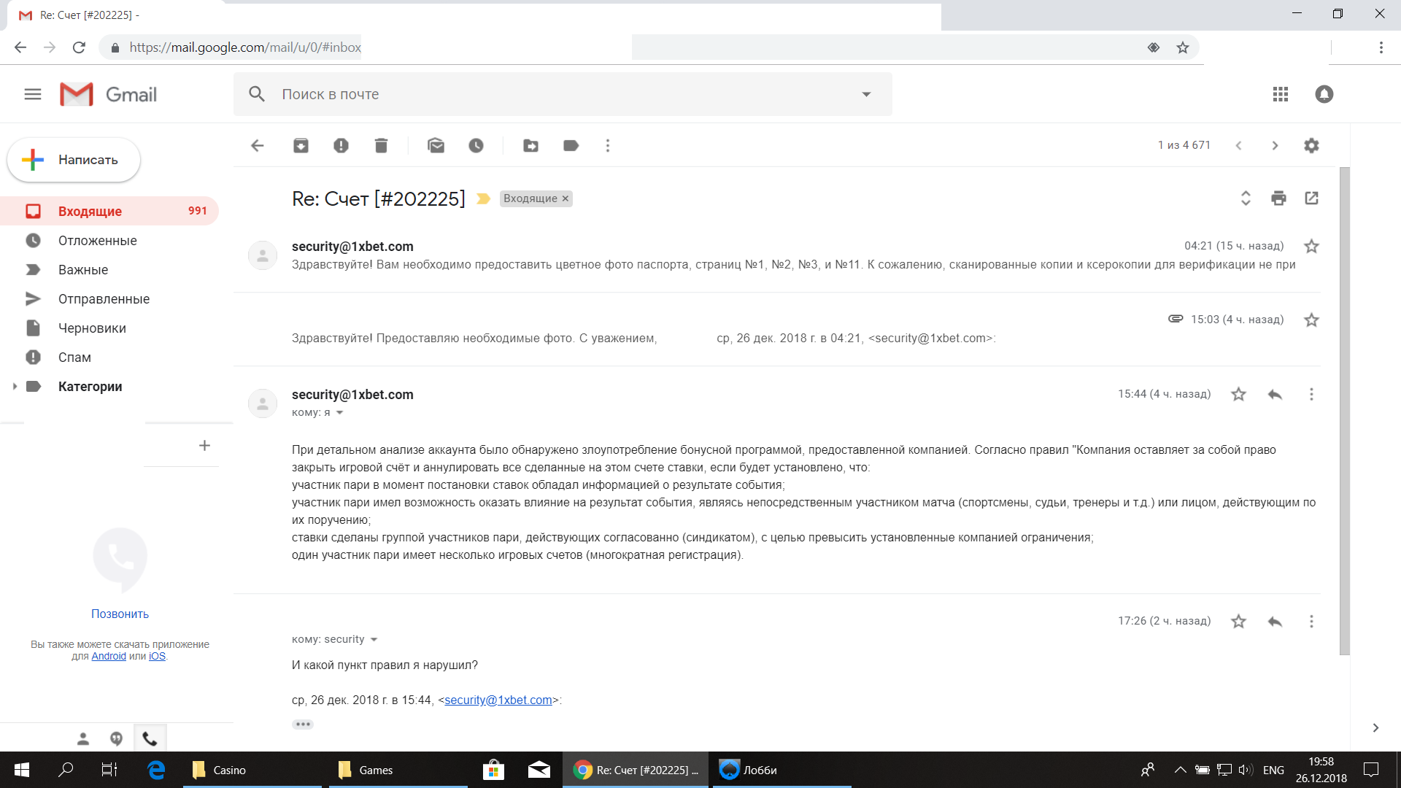Image resolution: width=1401 pixels, height=788 pixels.
Task: Go to the newer conversation arrow
Action: 1238,145
